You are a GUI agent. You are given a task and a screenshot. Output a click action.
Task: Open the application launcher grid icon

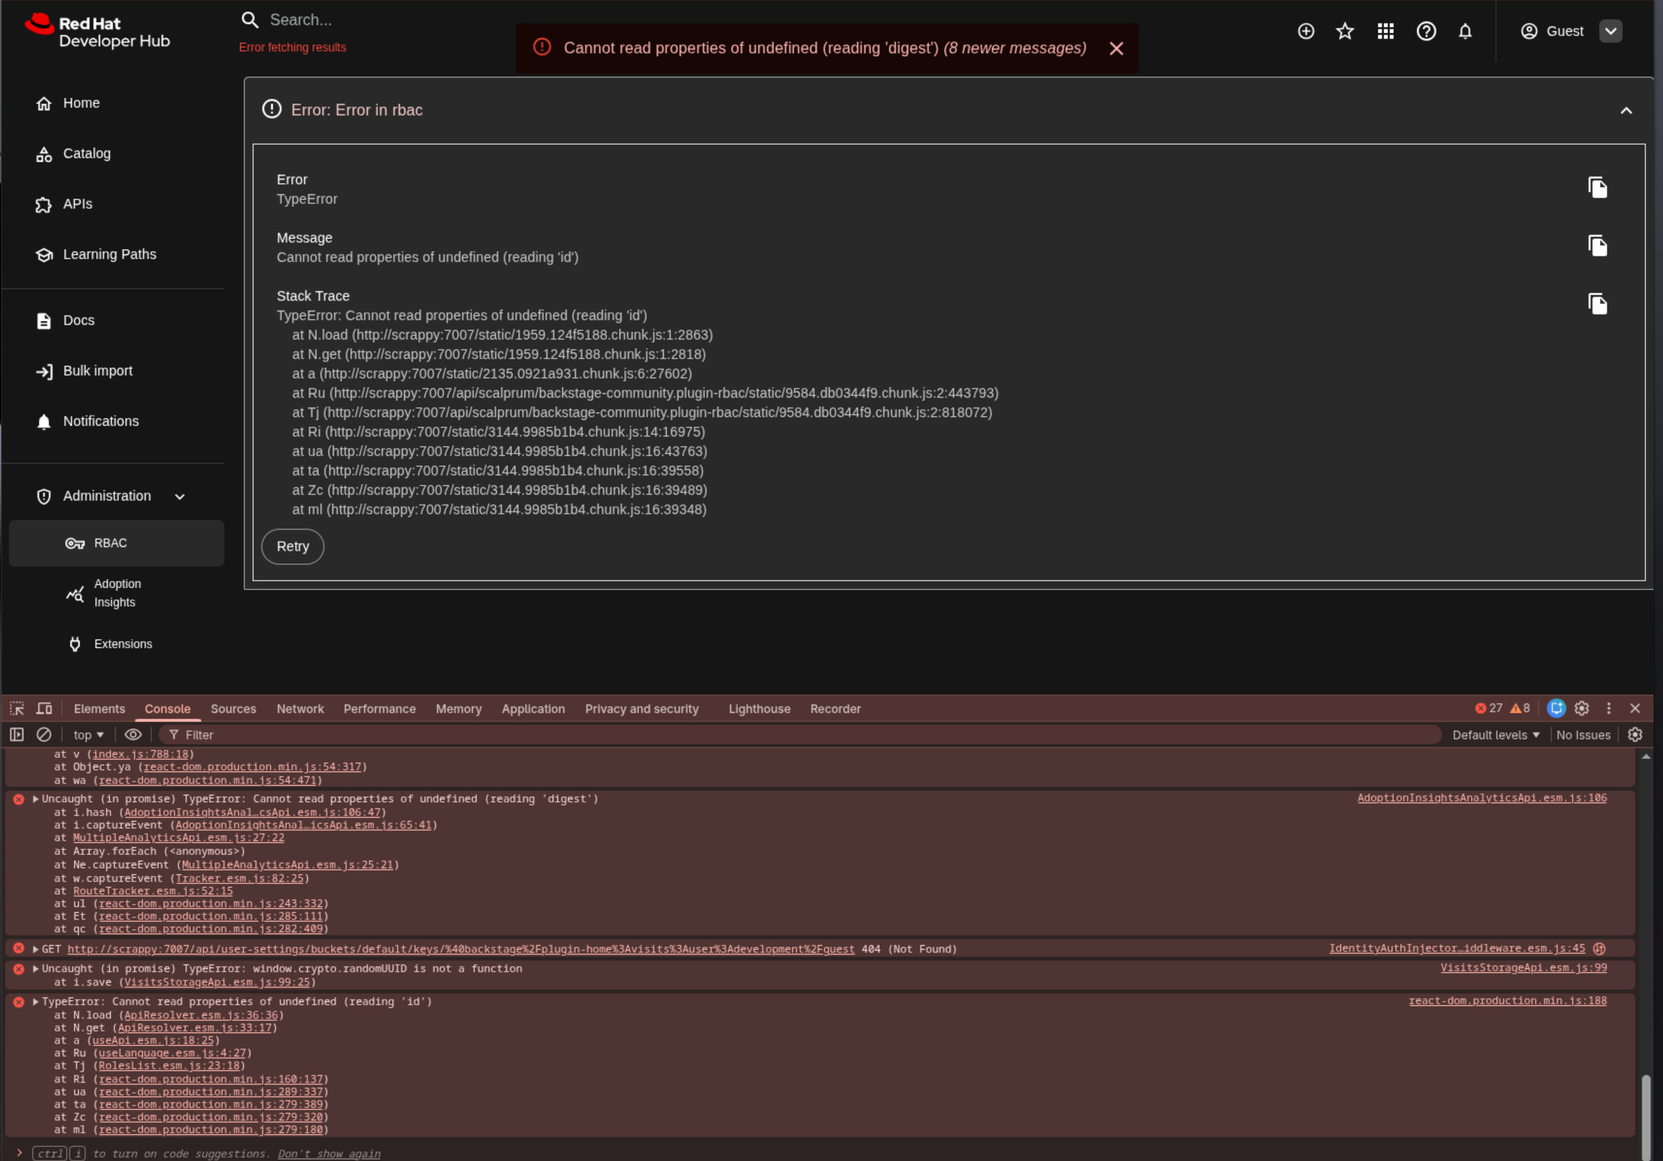click(1385, 31)
